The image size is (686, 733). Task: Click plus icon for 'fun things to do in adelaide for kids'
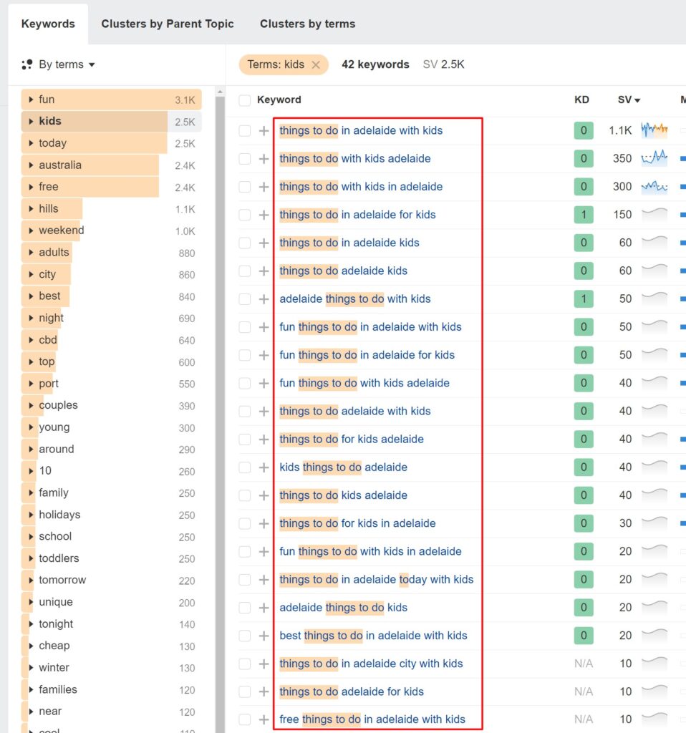(x=264, y=355)
